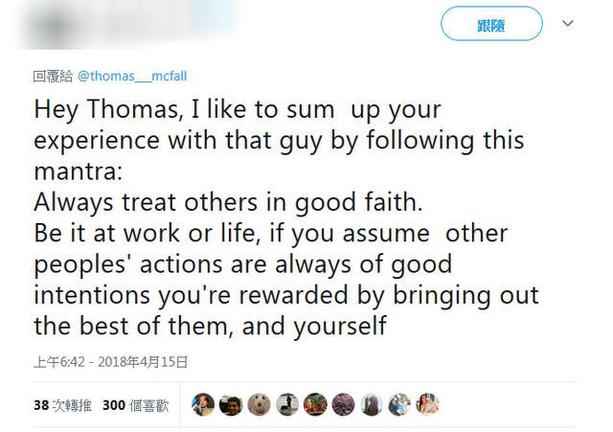Click the purple flowers avatar

click(343, 405)
